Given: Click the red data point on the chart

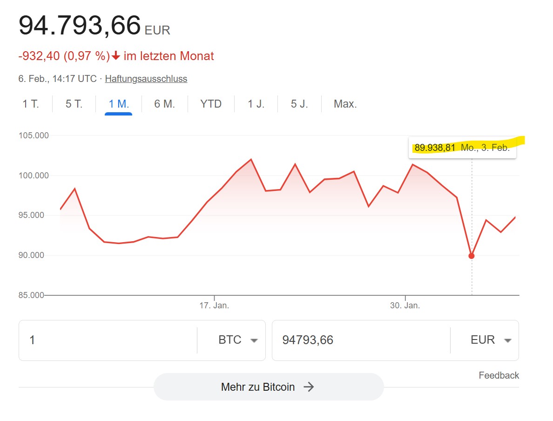Looking at the screenshot, I should [x=472, y=256].
